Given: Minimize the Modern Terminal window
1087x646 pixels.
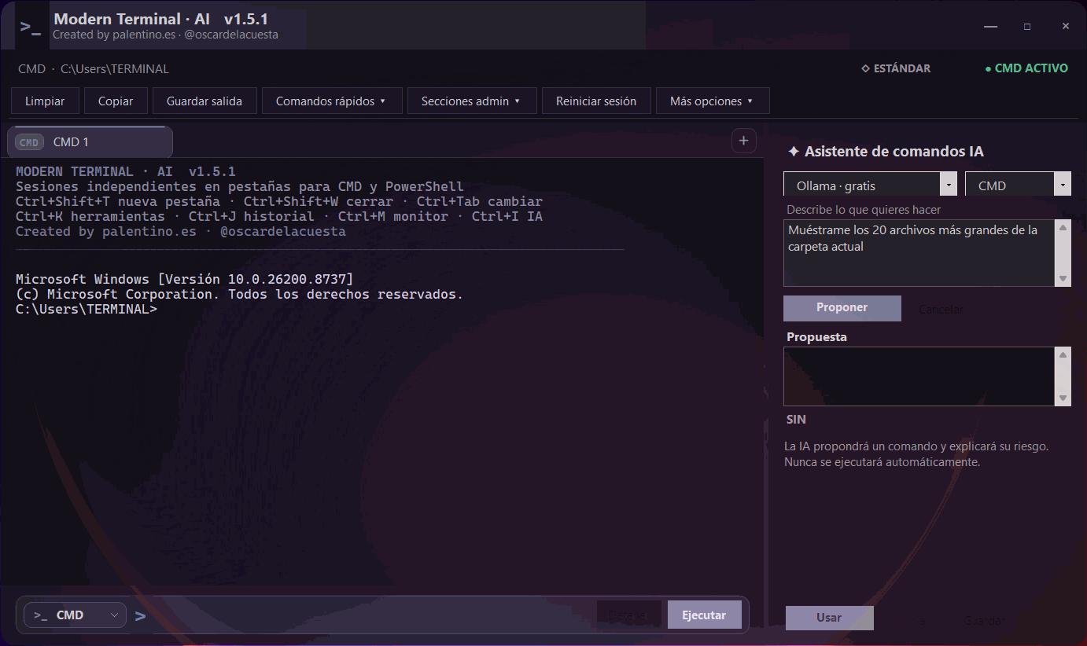Looking at the screenshot, I should [x=990, y=26].
